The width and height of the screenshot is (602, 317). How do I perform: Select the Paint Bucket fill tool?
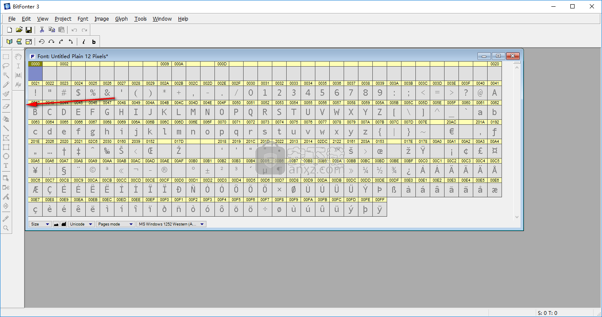[6, 119]
